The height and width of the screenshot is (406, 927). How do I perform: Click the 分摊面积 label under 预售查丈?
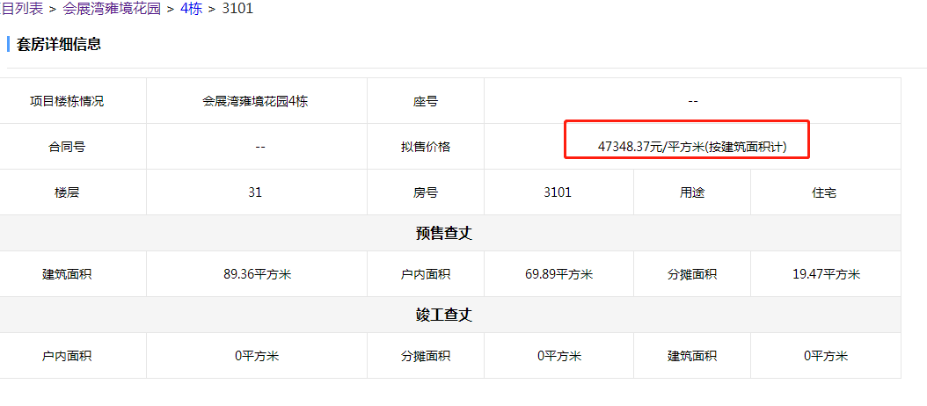tap(691, 274)
